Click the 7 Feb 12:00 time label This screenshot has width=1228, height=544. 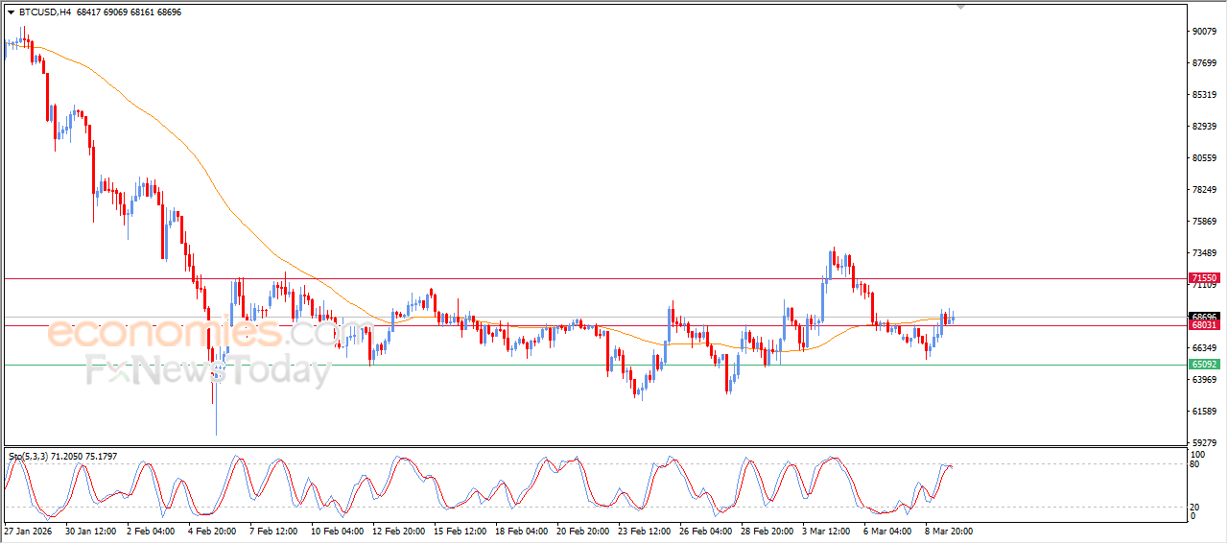tap(274, 531)
